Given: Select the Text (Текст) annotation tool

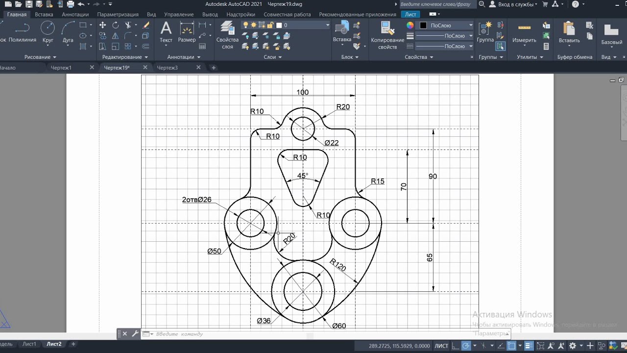Looking at the screenshot, I should point(166,31).
